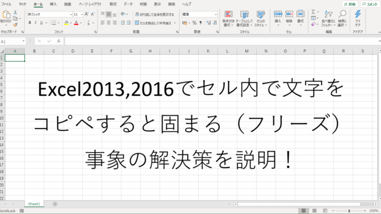This screenshot has width=381, height=214.
Task: Click the increase indent icon
Action: (x=129, y=23)
